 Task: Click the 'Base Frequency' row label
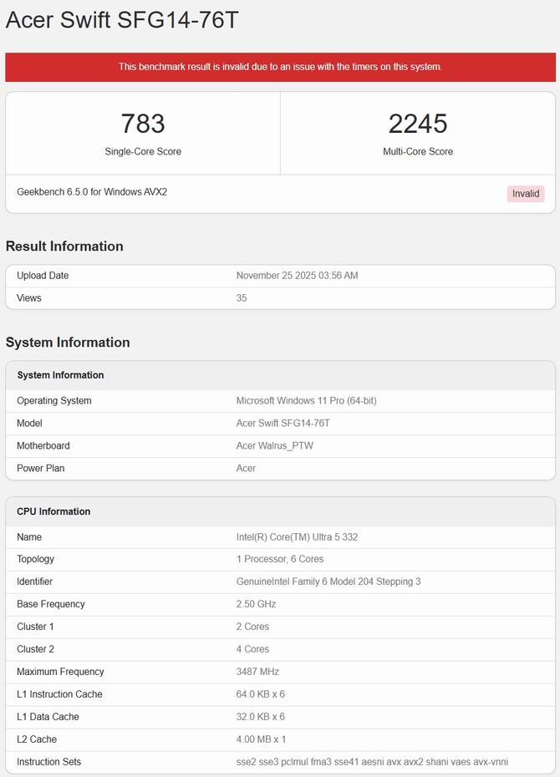coord(50,604)
